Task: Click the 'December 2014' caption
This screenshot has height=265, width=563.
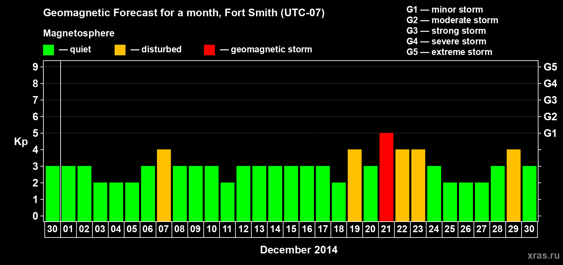Action: [299, 250]
